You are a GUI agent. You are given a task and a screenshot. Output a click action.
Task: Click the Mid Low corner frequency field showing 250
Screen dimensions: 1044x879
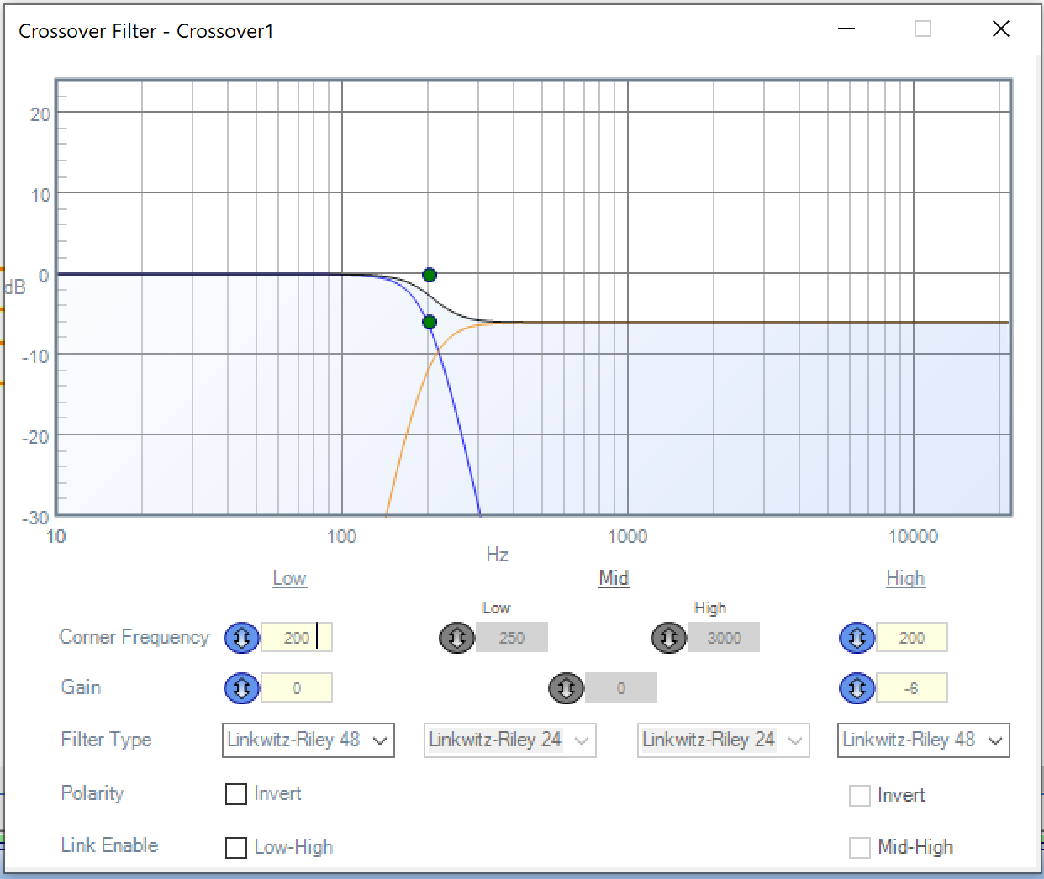pos(512,637)
